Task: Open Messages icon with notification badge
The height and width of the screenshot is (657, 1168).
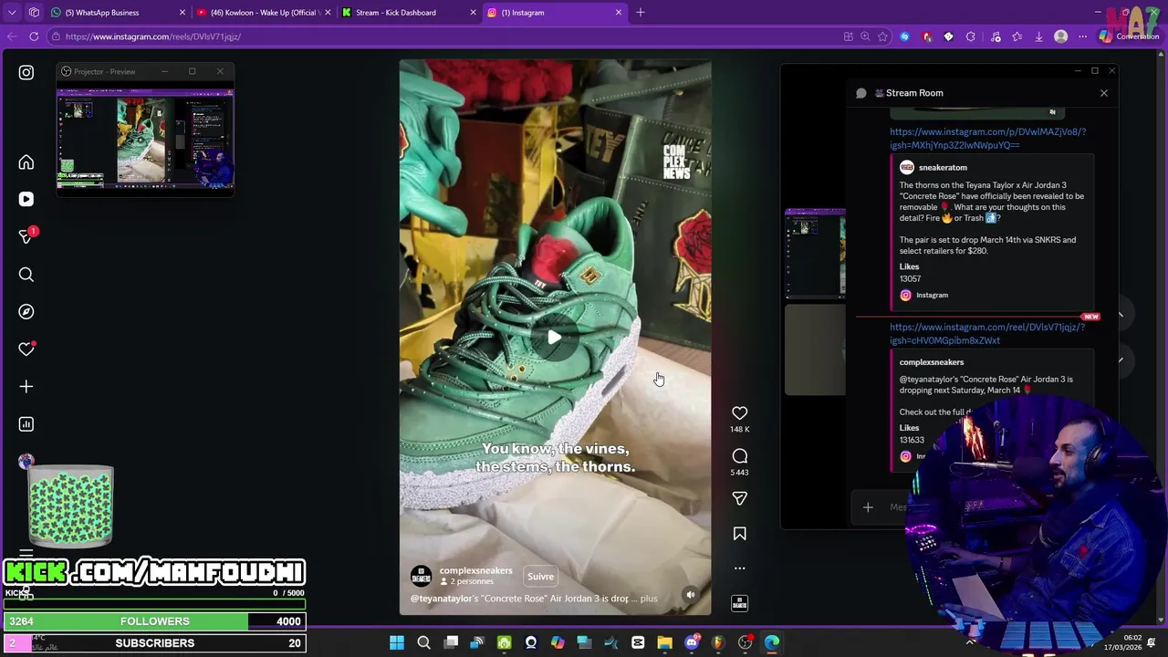Action: 26,236
